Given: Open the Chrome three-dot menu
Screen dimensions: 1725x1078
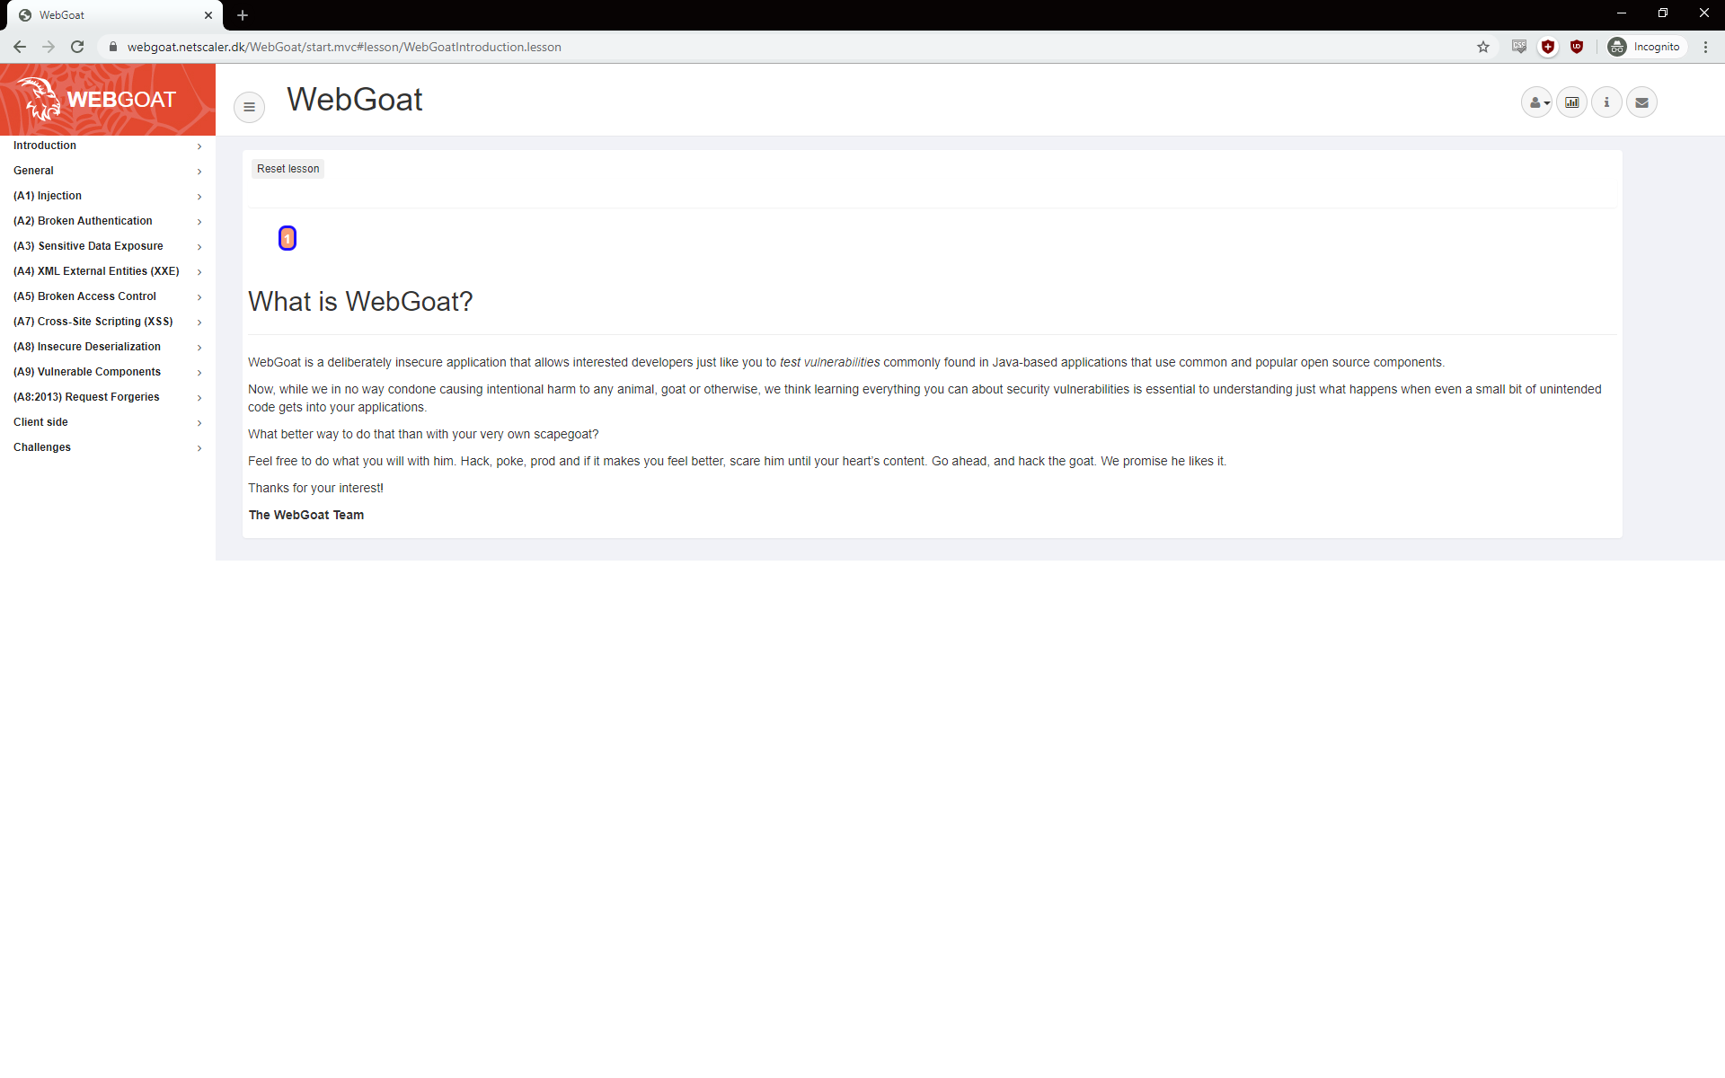Looking at the screenshot, I should [1705, 47].
